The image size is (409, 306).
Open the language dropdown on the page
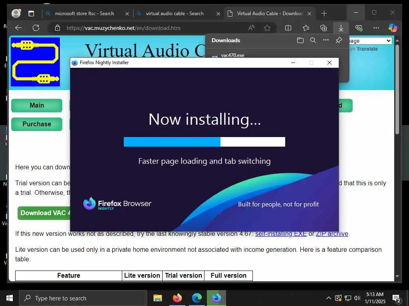[370, 41]
